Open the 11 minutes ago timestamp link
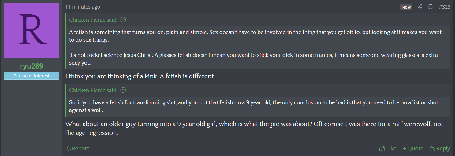 click(x=83, y=7)
